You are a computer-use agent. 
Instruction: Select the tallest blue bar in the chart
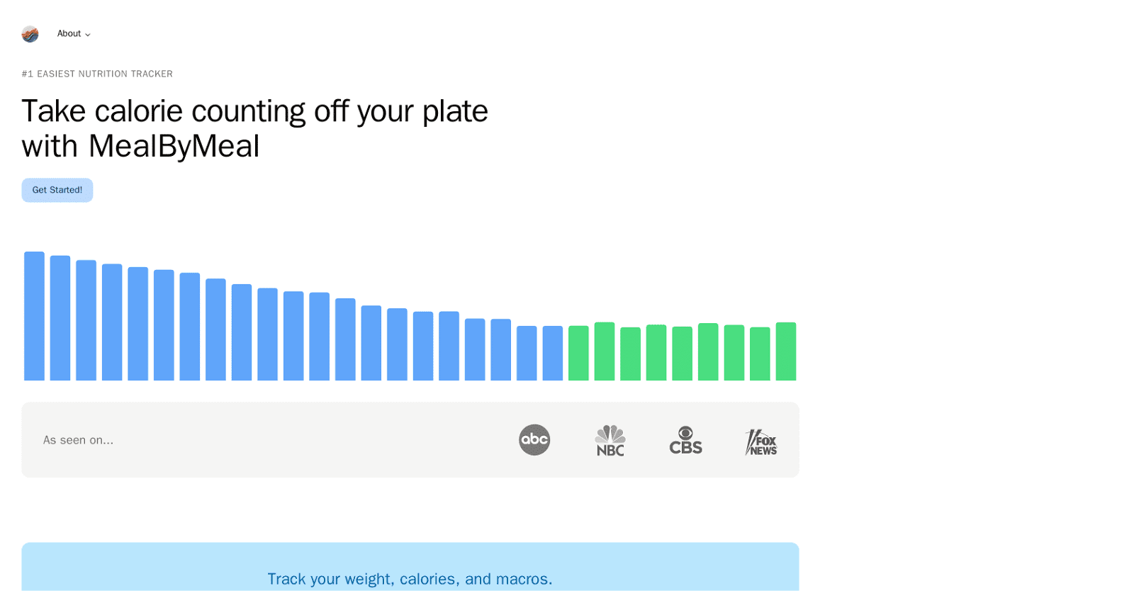[33, 315]
